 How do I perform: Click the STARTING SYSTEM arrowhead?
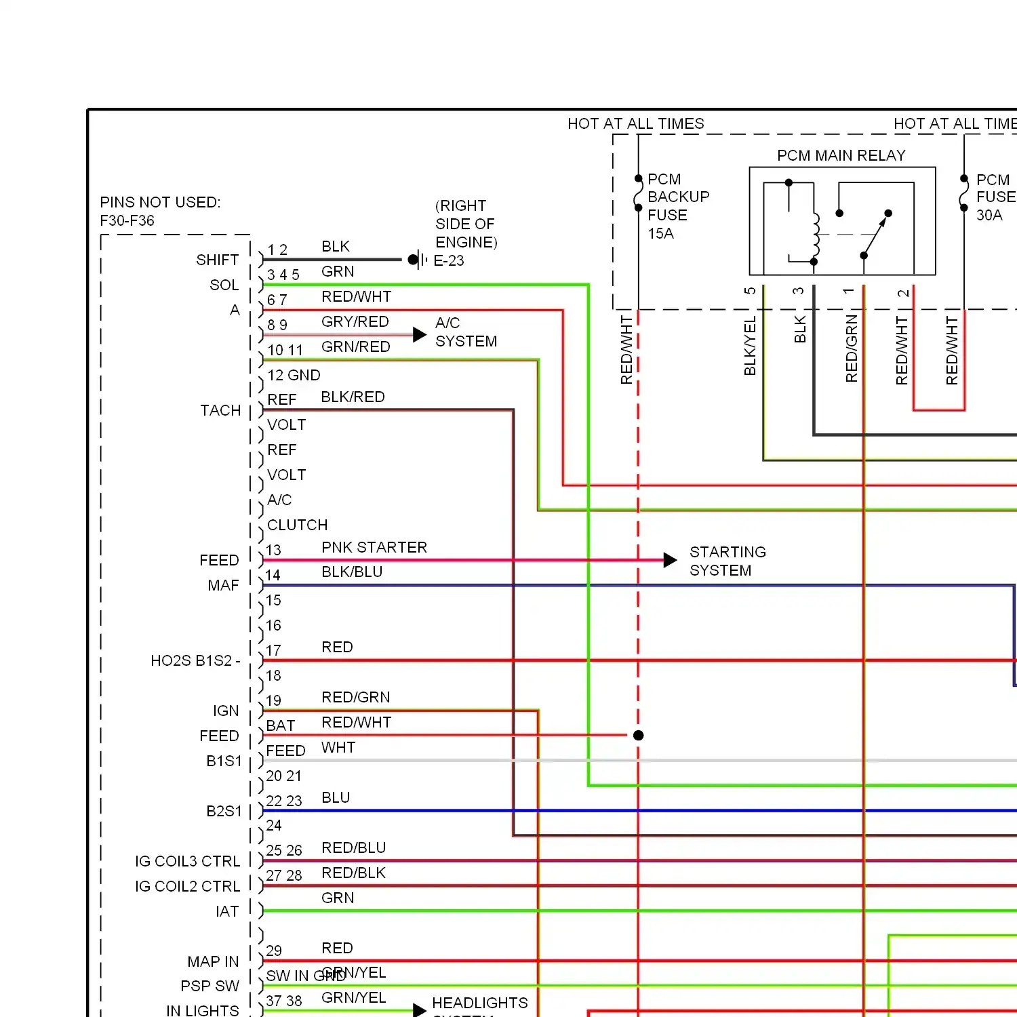click(671, 560)
